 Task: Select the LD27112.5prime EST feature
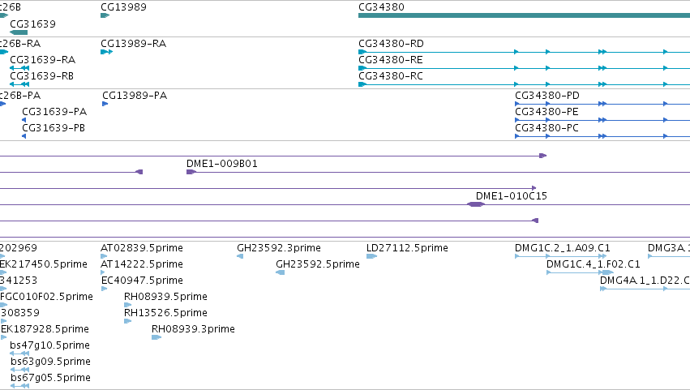(x=371, y=256)
